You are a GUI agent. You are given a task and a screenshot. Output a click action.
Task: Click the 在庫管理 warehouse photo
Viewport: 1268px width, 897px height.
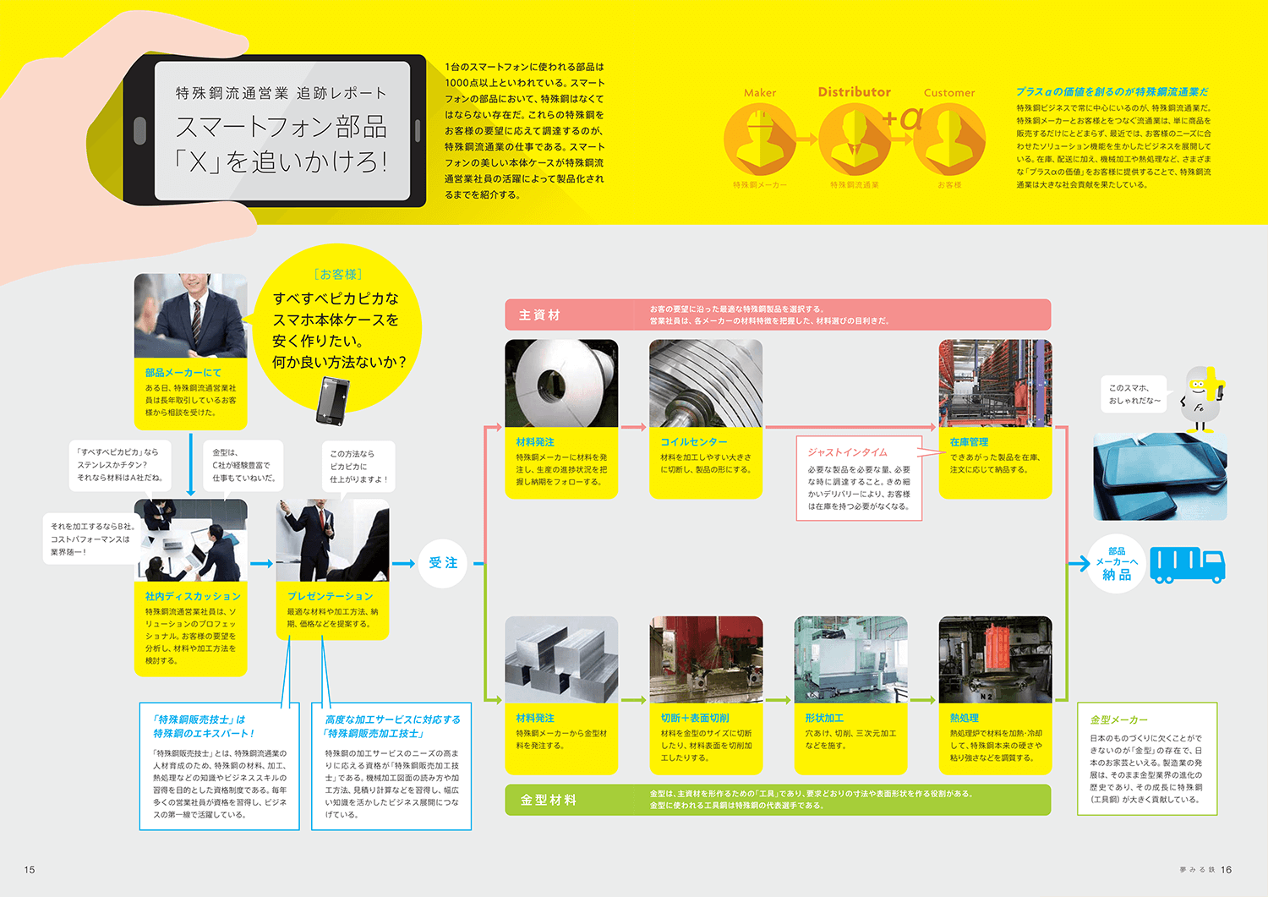pyautogui.click(x=995, y=384)
